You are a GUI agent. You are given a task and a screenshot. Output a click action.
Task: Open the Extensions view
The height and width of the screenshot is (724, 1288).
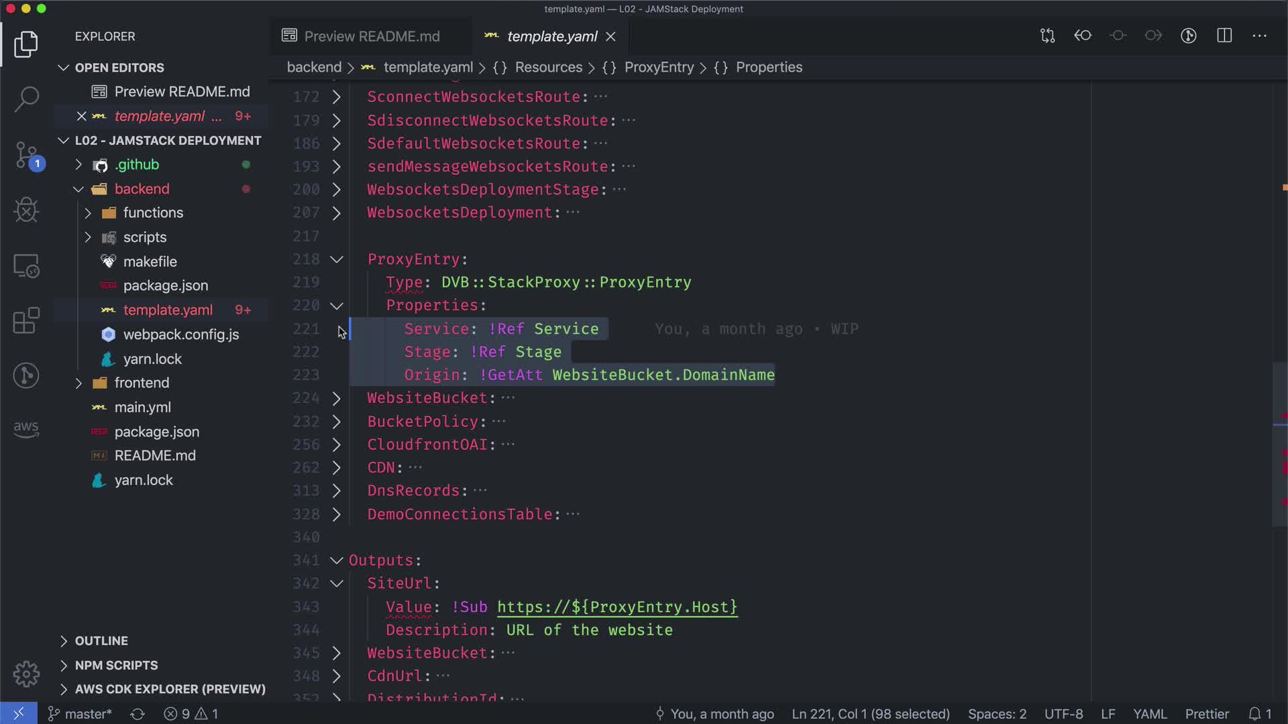pos(26,320)
